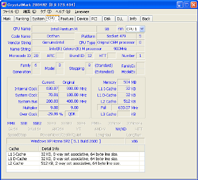Switch to the Back tab
Viewport: 198px width, 180px height.
tap(146, 19)
